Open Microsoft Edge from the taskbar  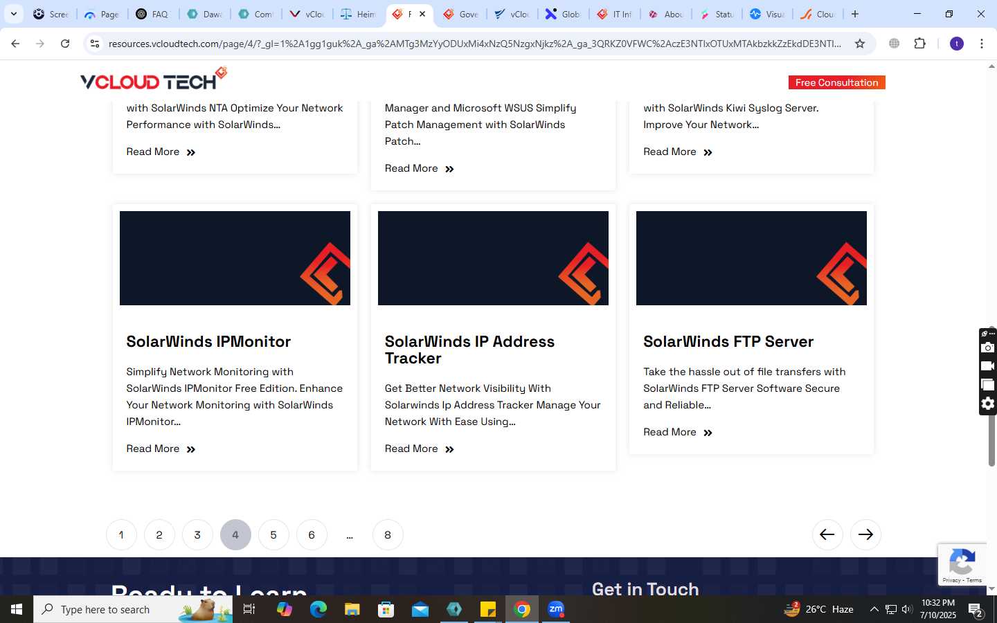click(x=318, y=609)
